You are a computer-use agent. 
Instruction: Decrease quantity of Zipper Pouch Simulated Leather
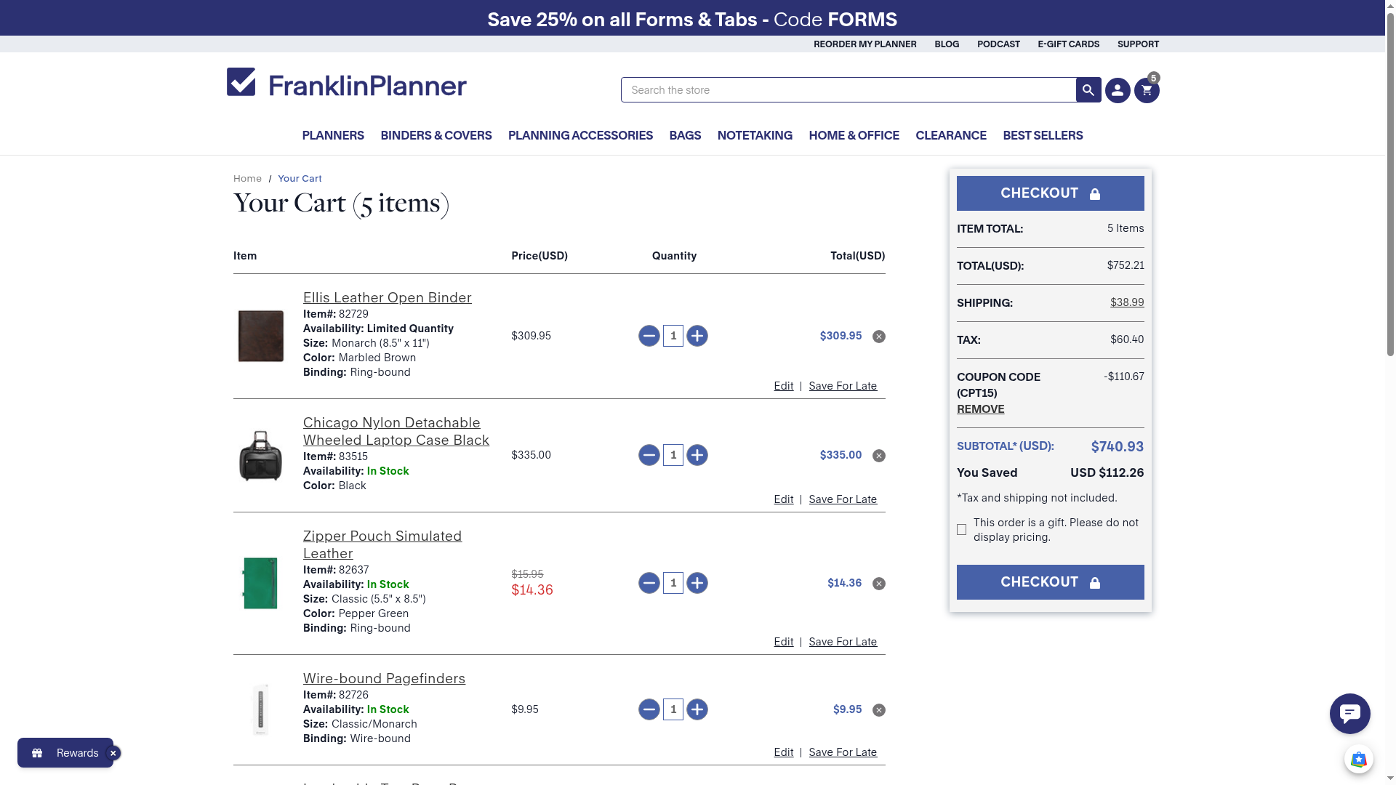point(649,583)
